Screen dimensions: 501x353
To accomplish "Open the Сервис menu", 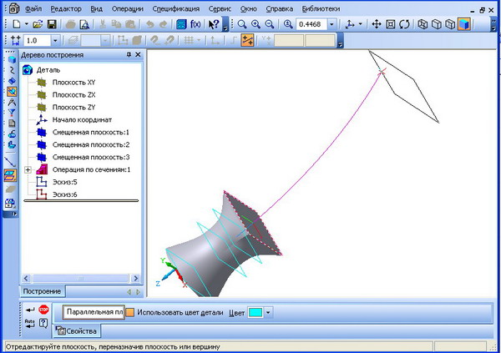I will 220,9.
